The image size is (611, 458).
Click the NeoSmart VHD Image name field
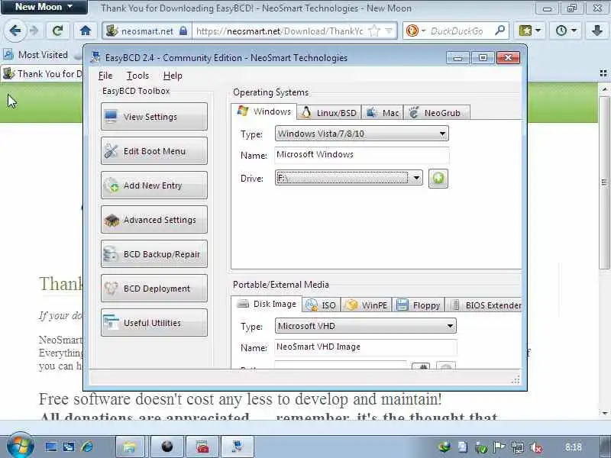point(366,347)
